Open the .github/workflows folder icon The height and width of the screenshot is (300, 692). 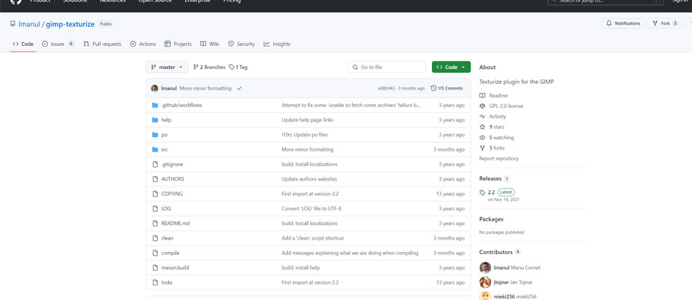155,106
